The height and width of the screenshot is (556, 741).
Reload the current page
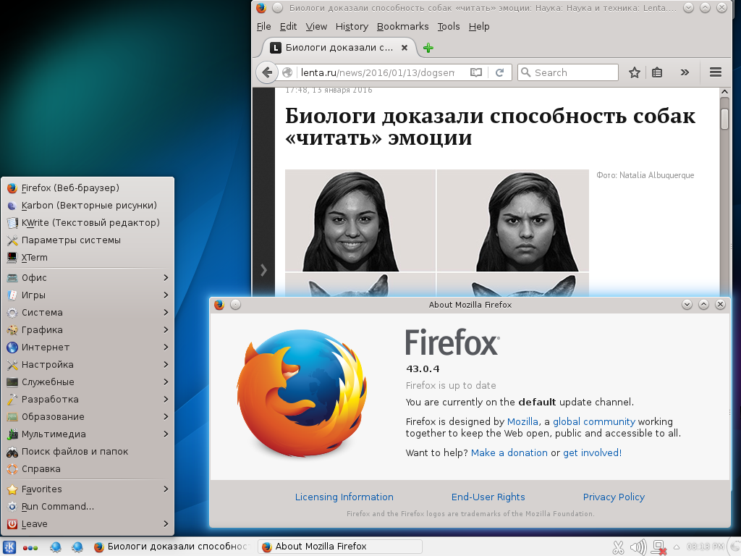pos(500,72)
